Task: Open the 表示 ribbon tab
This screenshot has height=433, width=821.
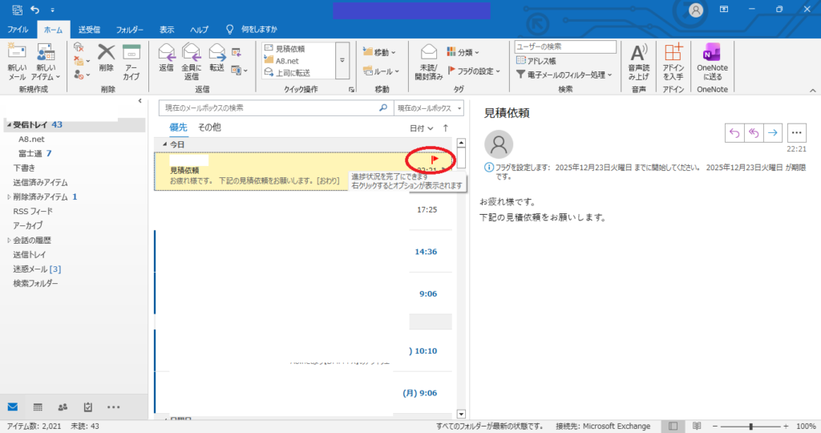Action: [166, 29]
